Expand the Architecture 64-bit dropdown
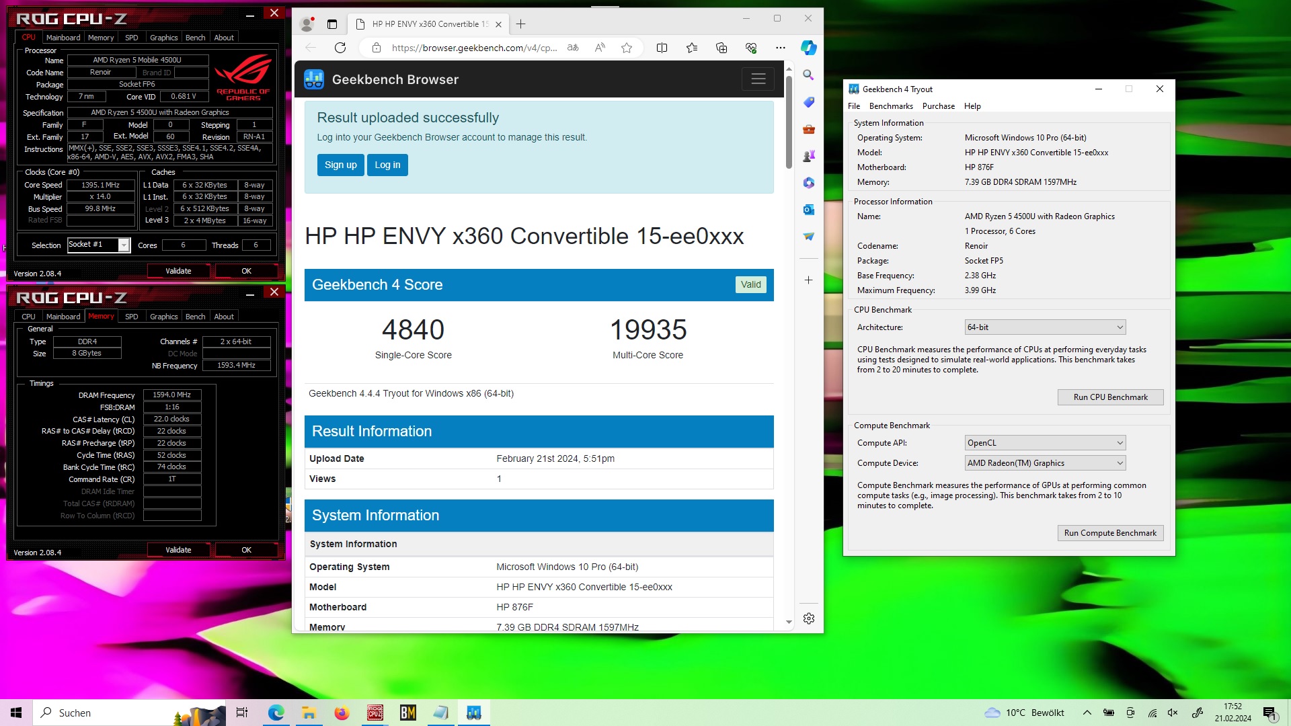Screen dimensions: 1291x726 1045,327
